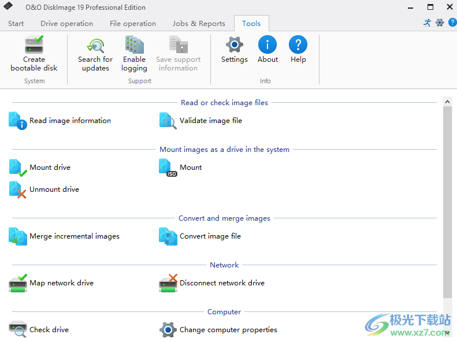Click the Unmount drive label

[54, 189]
